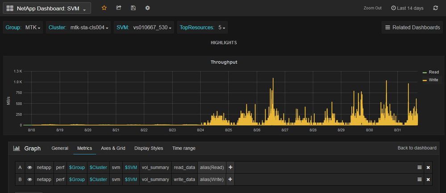
Task: Open Related Dashboards button
Action: click(412, 28)
